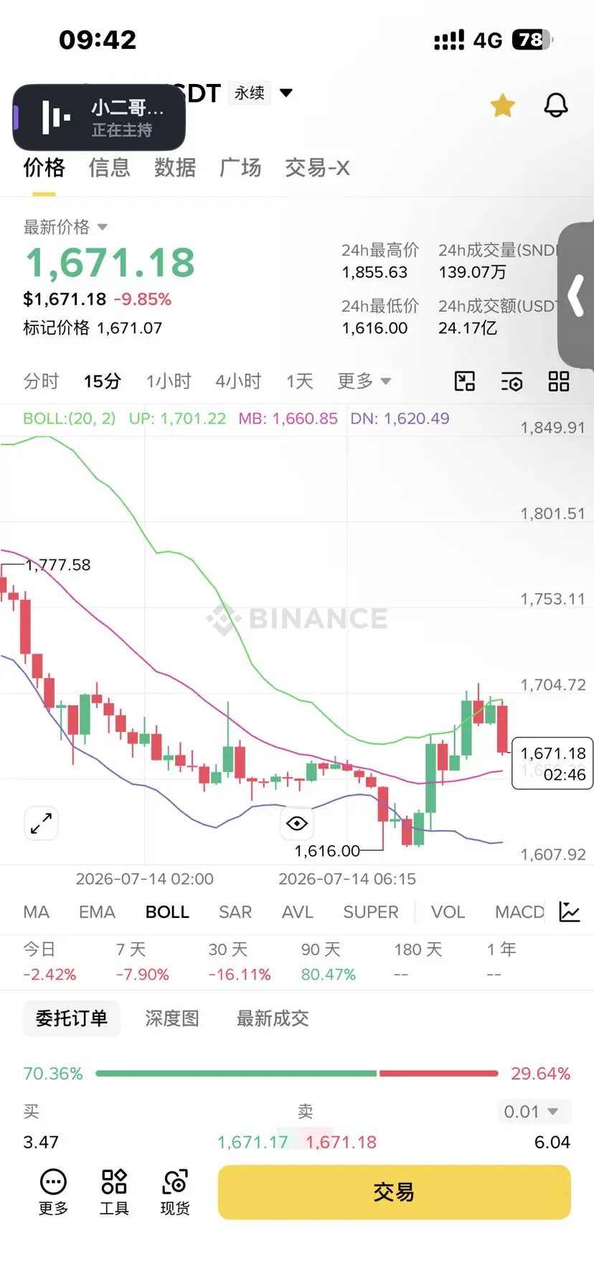Viewport: 594px width, 1287px height.
Task: Tap the buy/sell ratio bar
Action: pyautogui.click(x=296, y=1074)
